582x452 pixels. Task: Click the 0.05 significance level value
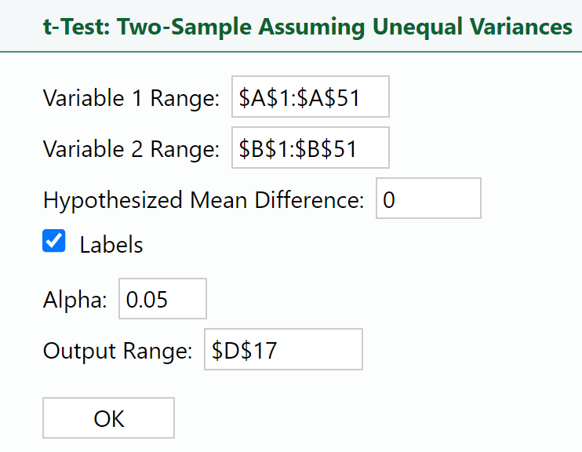147,299
